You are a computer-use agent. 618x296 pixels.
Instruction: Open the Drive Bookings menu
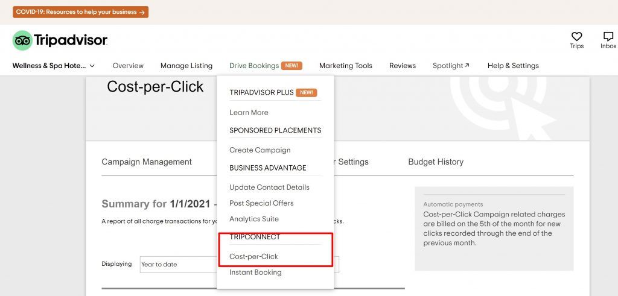click(x=254, y=66)
